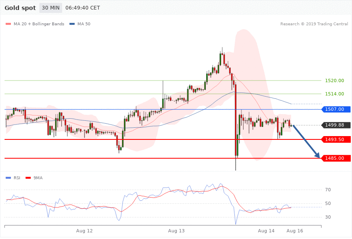Viewport: 352px width, 239px height.
Task: Click the MA 50 blue legend swatch
Action: 72,24
